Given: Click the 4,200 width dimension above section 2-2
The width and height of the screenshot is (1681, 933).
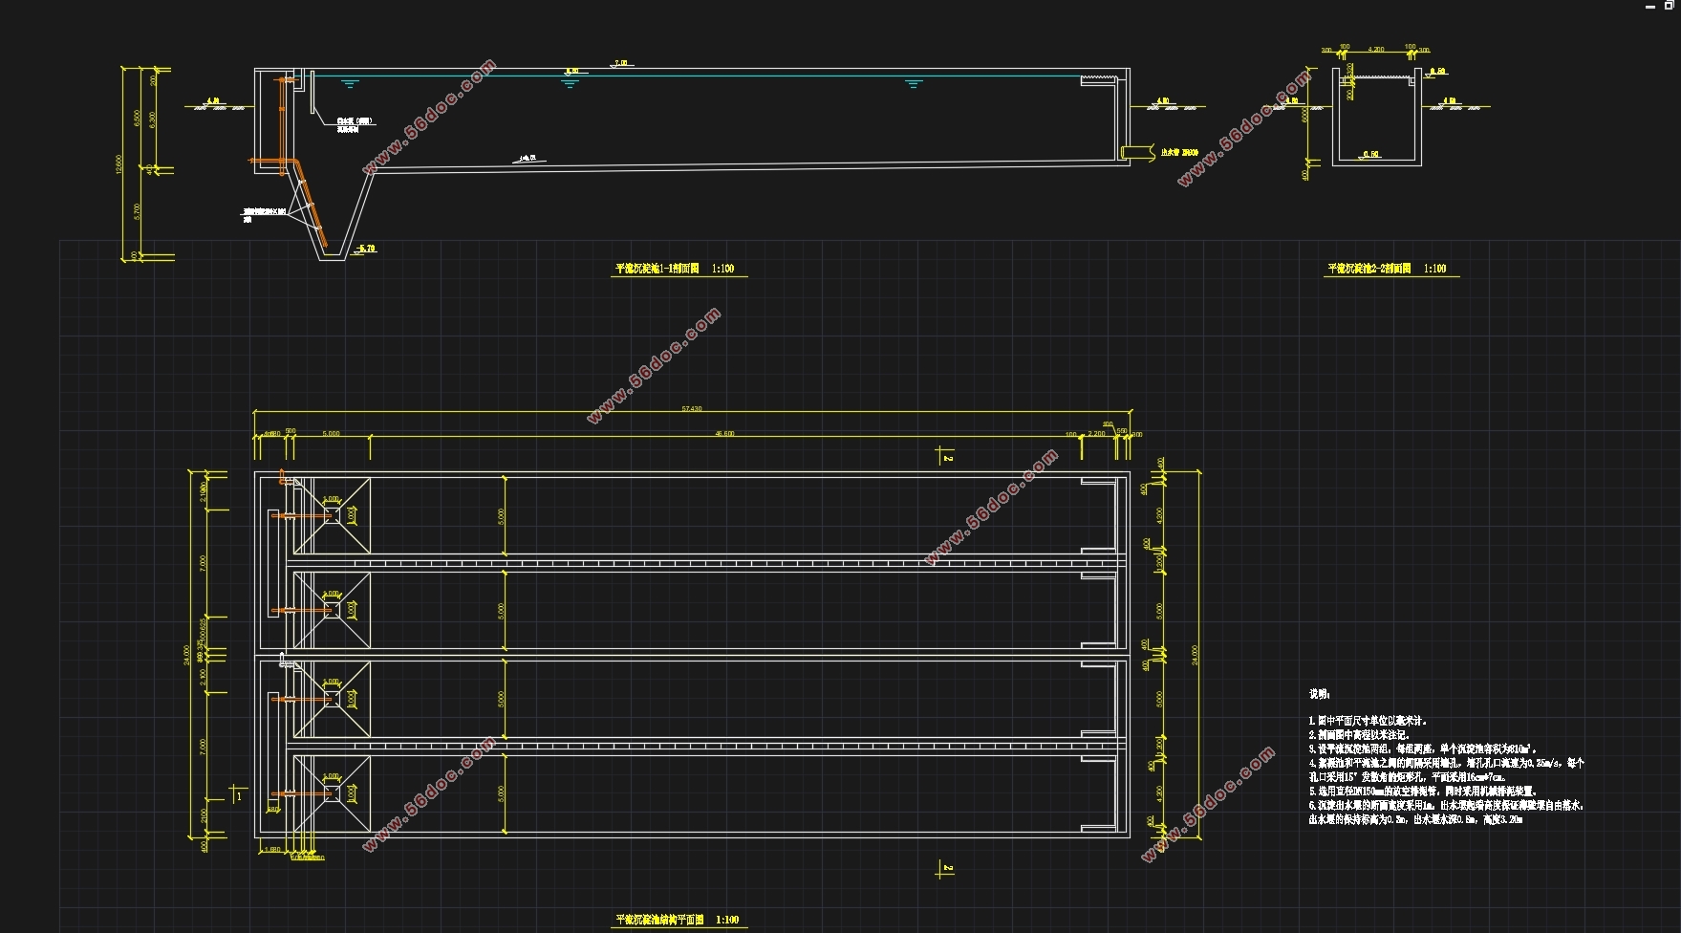Looking at the screenshot, I should (1376, 49).
